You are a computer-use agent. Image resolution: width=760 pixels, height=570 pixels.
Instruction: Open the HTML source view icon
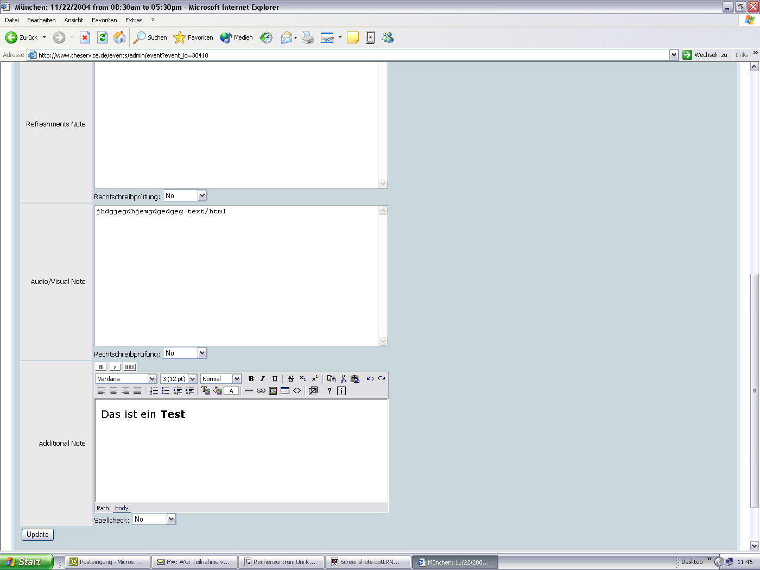297,390
